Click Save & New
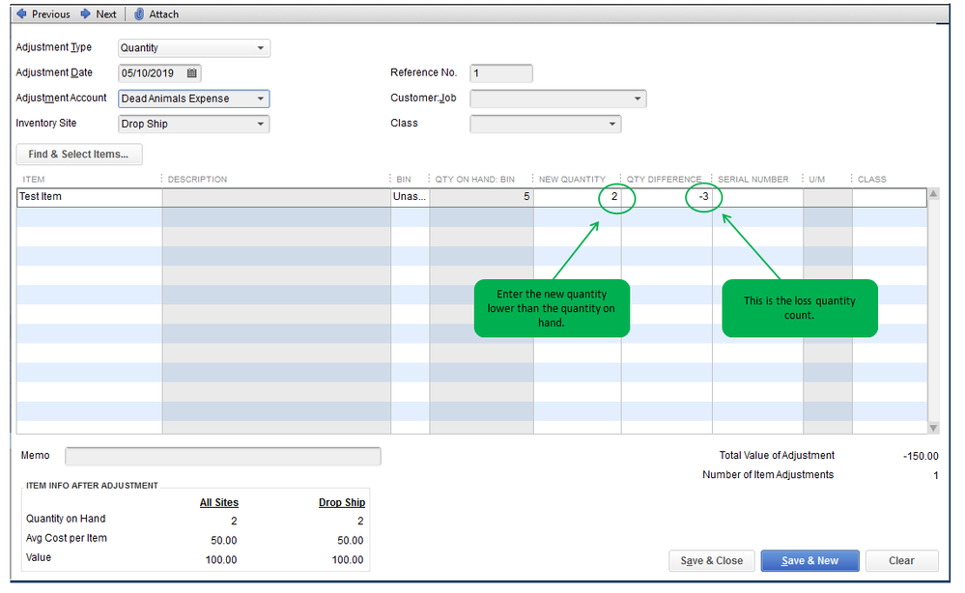Screen dimensions: 965x593 coord(809,560)
